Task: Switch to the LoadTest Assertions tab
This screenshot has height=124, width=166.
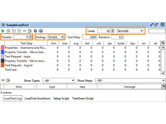Action: click(38, 98)
